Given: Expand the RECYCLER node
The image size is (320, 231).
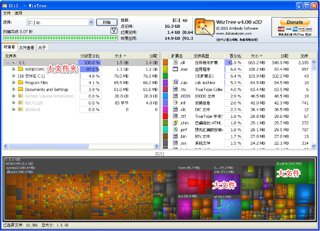Looking at the screenshot, I should coord(13,103).
